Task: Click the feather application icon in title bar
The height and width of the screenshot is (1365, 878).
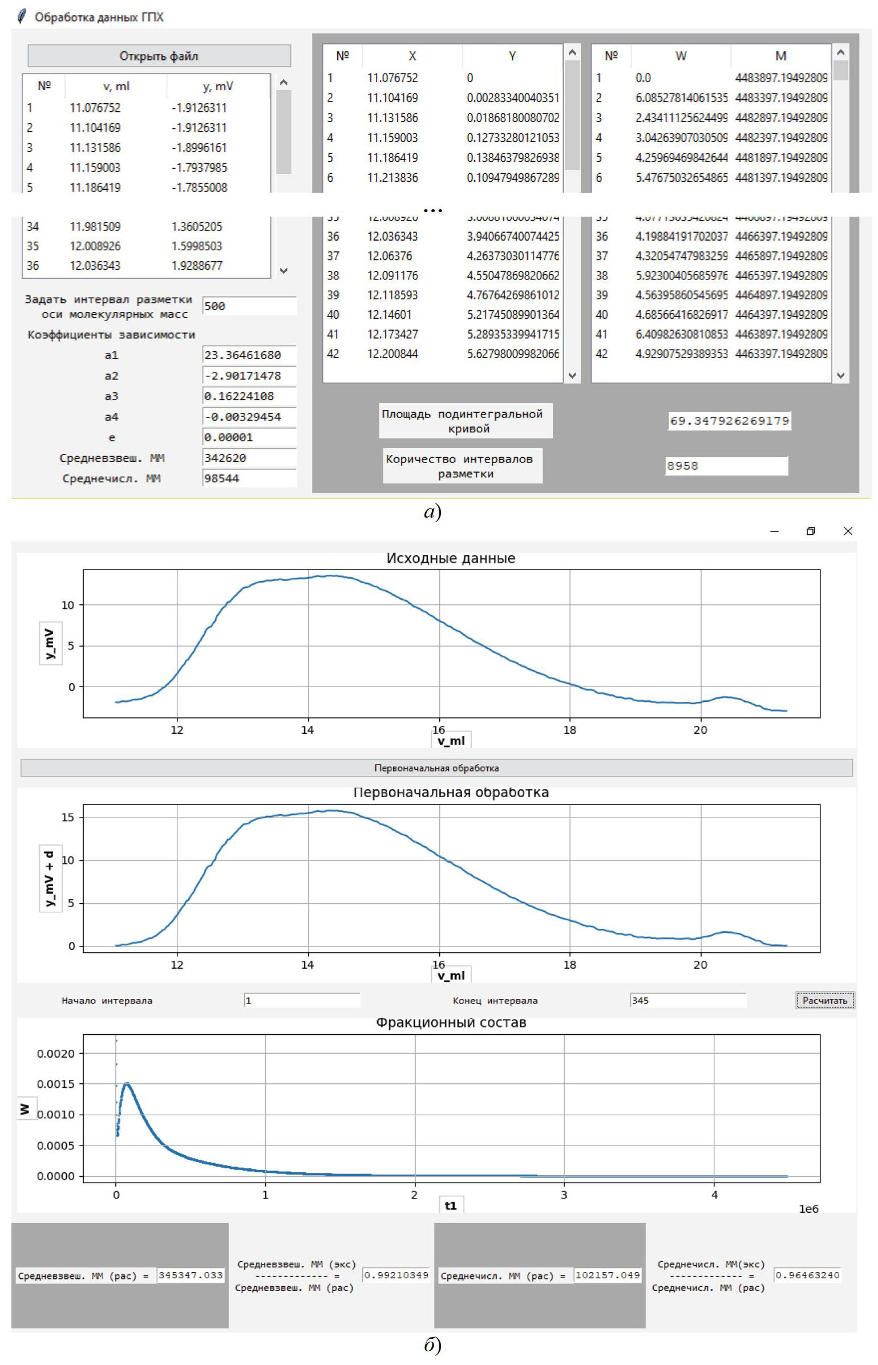Action: 22,17
